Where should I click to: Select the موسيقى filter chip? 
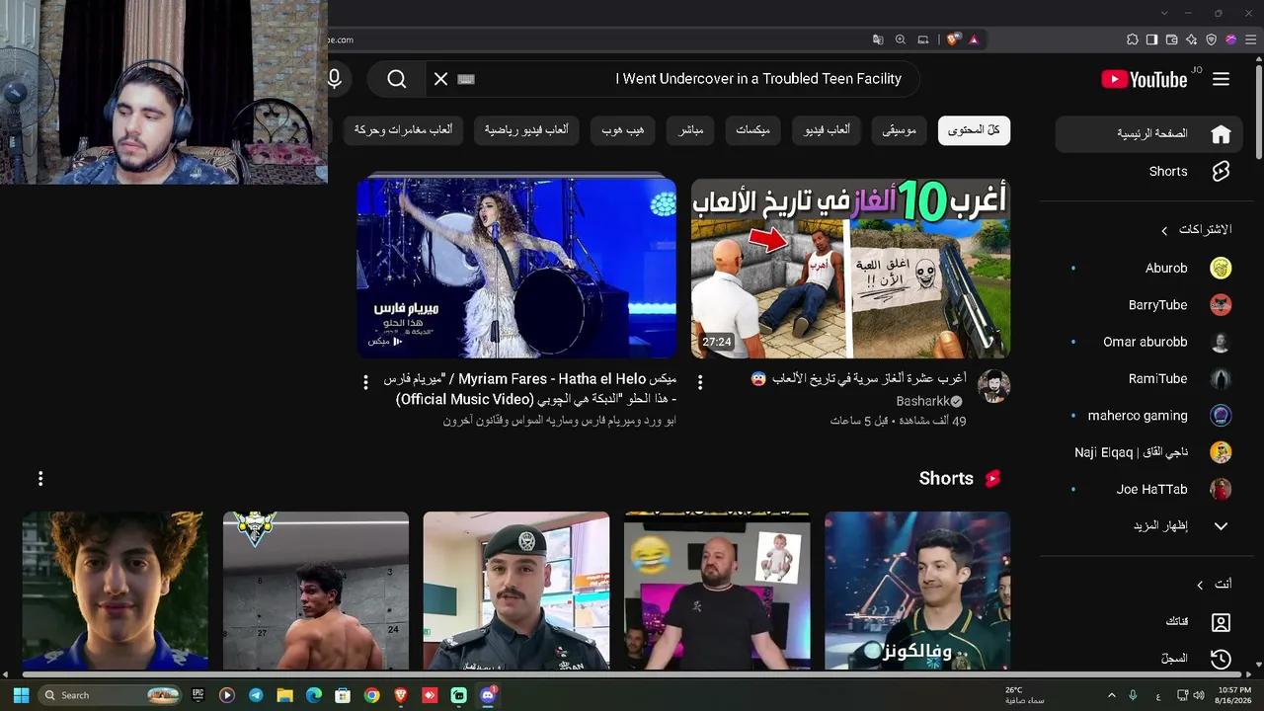[x=900, y=130]
